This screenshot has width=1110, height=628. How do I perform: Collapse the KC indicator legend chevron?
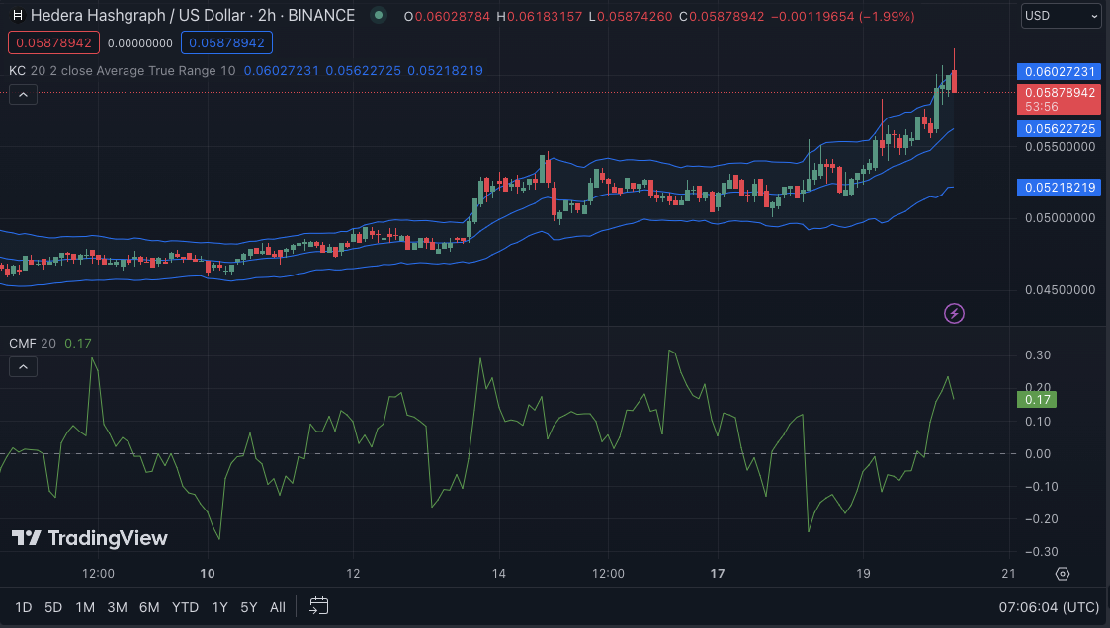point(23,94)
